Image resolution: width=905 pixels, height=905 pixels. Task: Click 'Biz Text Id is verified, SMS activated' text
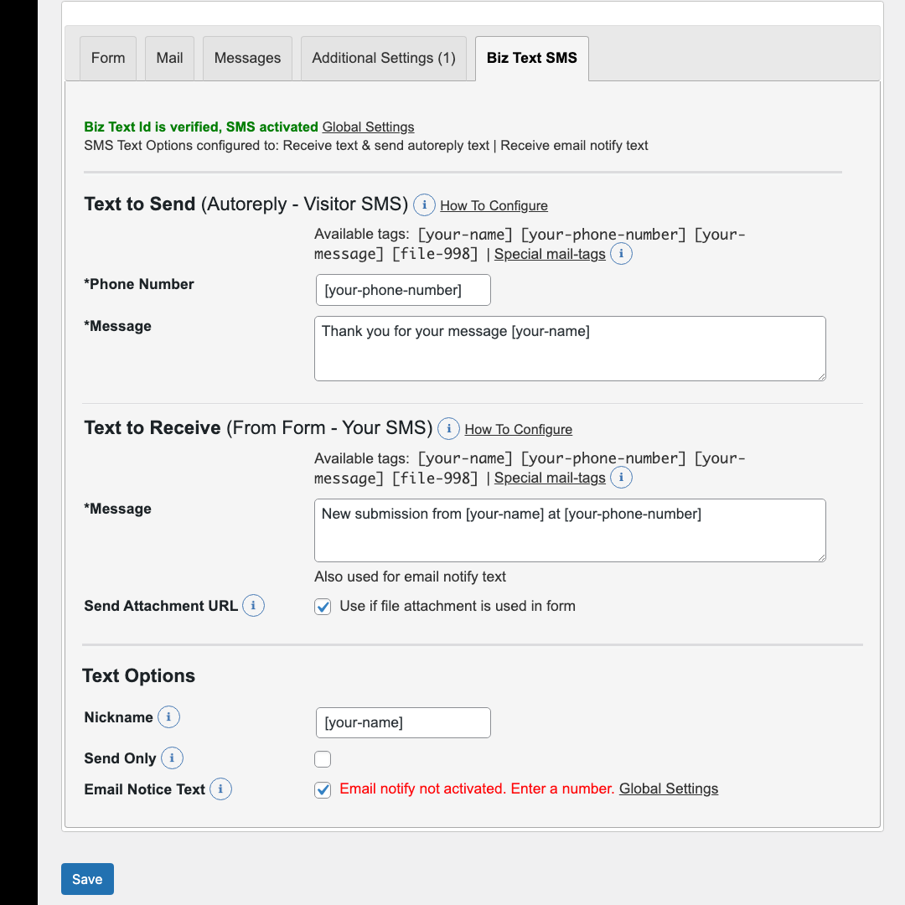click(201, 127)
